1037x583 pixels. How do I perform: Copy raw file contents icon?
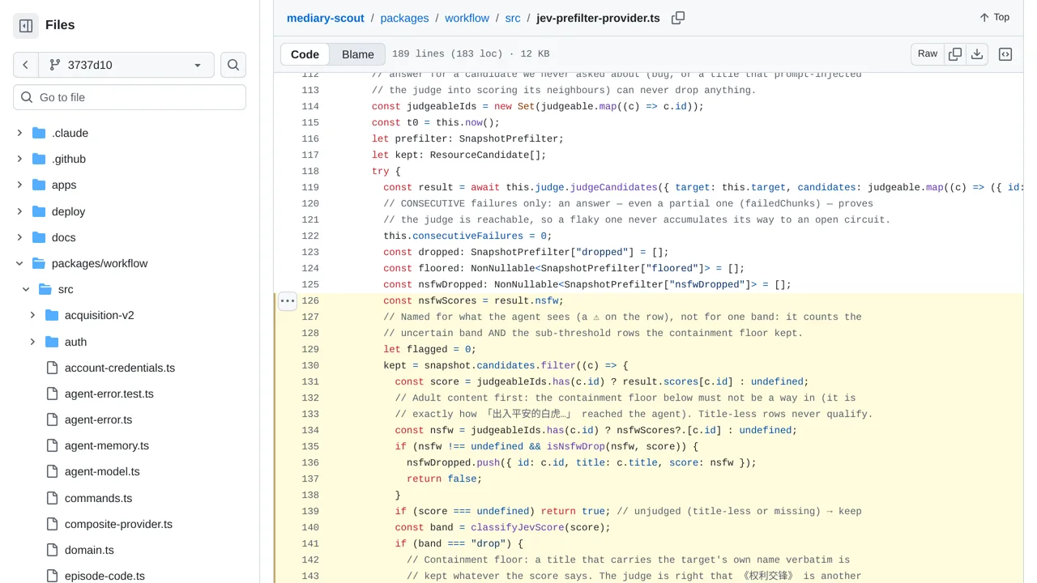pyautogui.click(x=955, y=53)
